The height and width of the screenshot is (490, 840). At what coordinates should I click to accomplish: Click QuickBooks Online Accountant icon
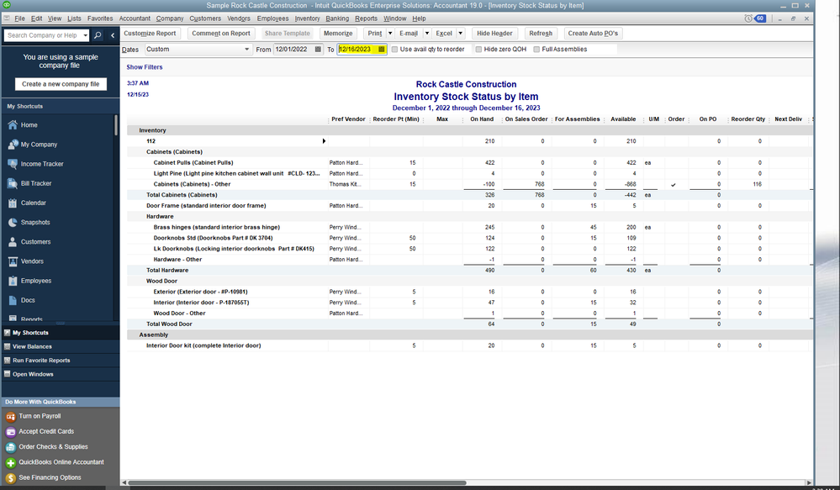pyautogui.click(x=11, y=462)
